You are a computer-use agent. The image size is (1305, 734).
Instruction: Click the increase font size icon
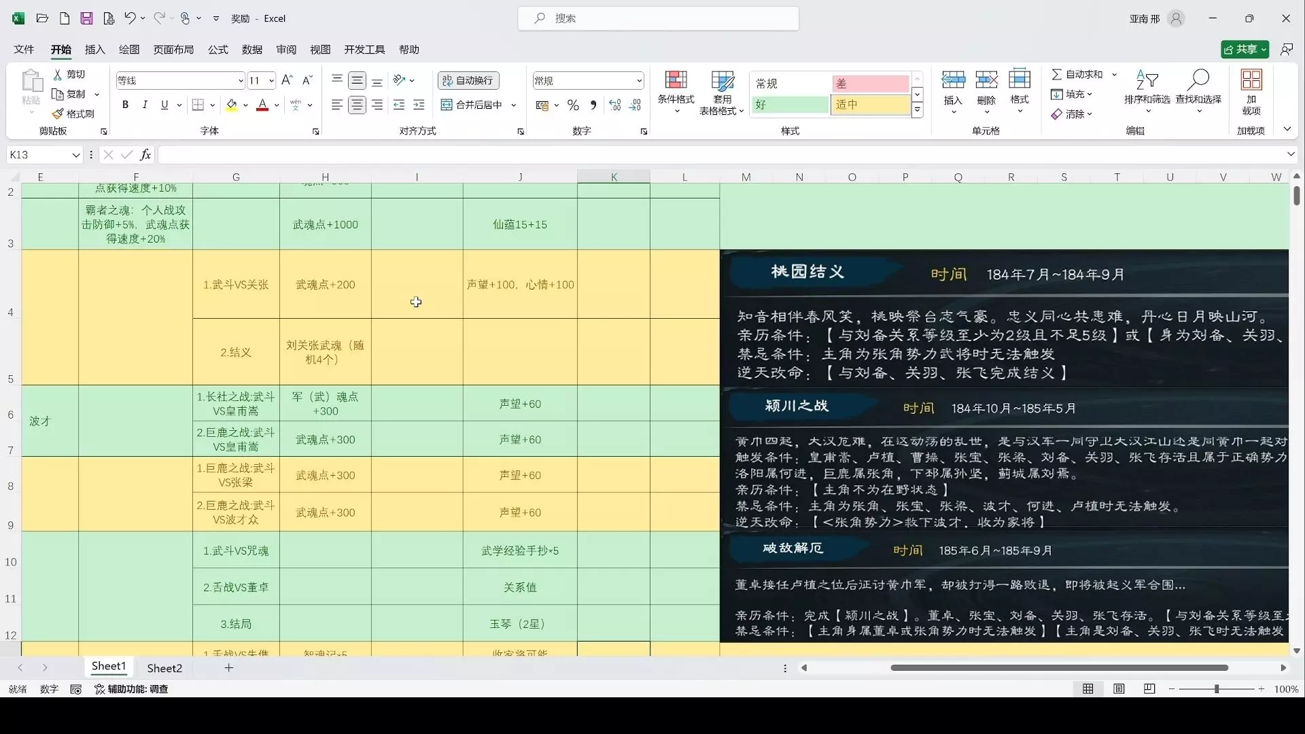pos(287,80)
